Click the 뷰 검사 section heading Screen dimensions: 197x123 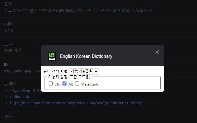tap(10, 84)
